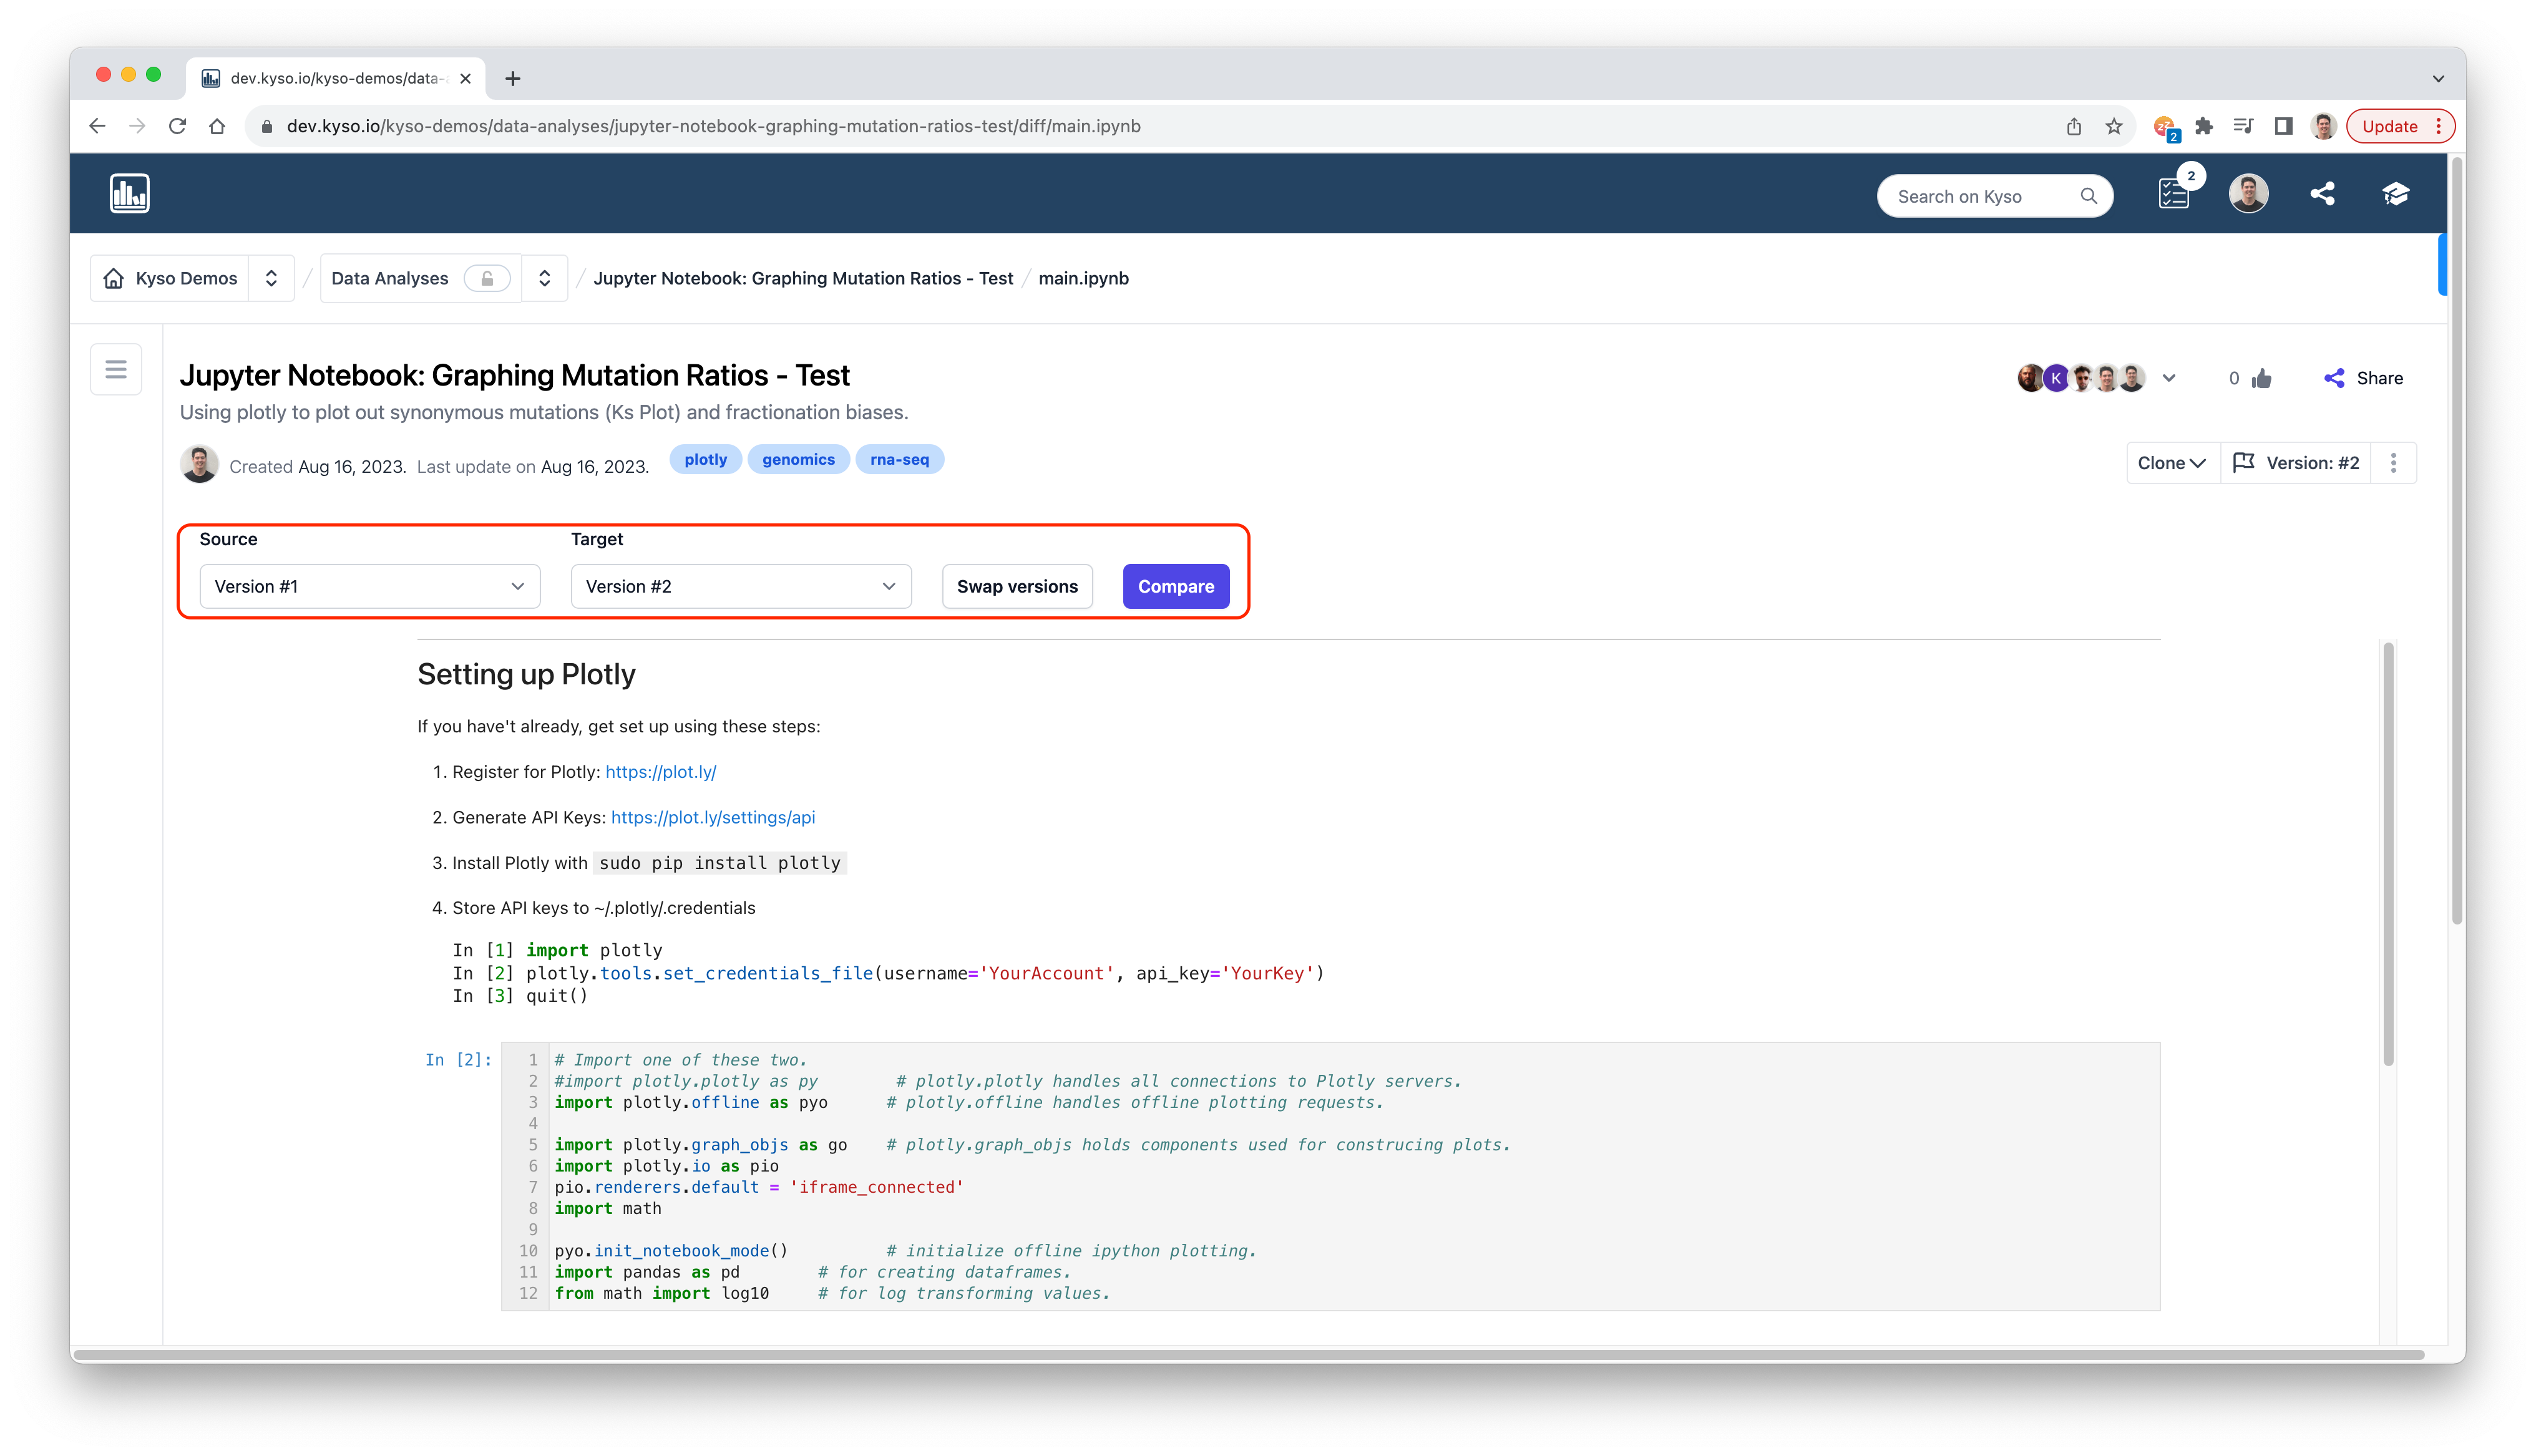
Task: Toggle the lock switch on Data Analyses
Action: (x=487, y=278)
